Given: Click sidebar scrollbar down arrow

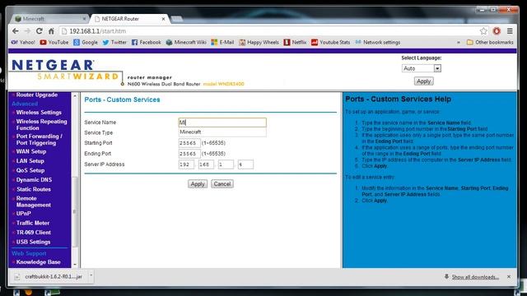Looking at the screenshot, I should coord(75,265).
